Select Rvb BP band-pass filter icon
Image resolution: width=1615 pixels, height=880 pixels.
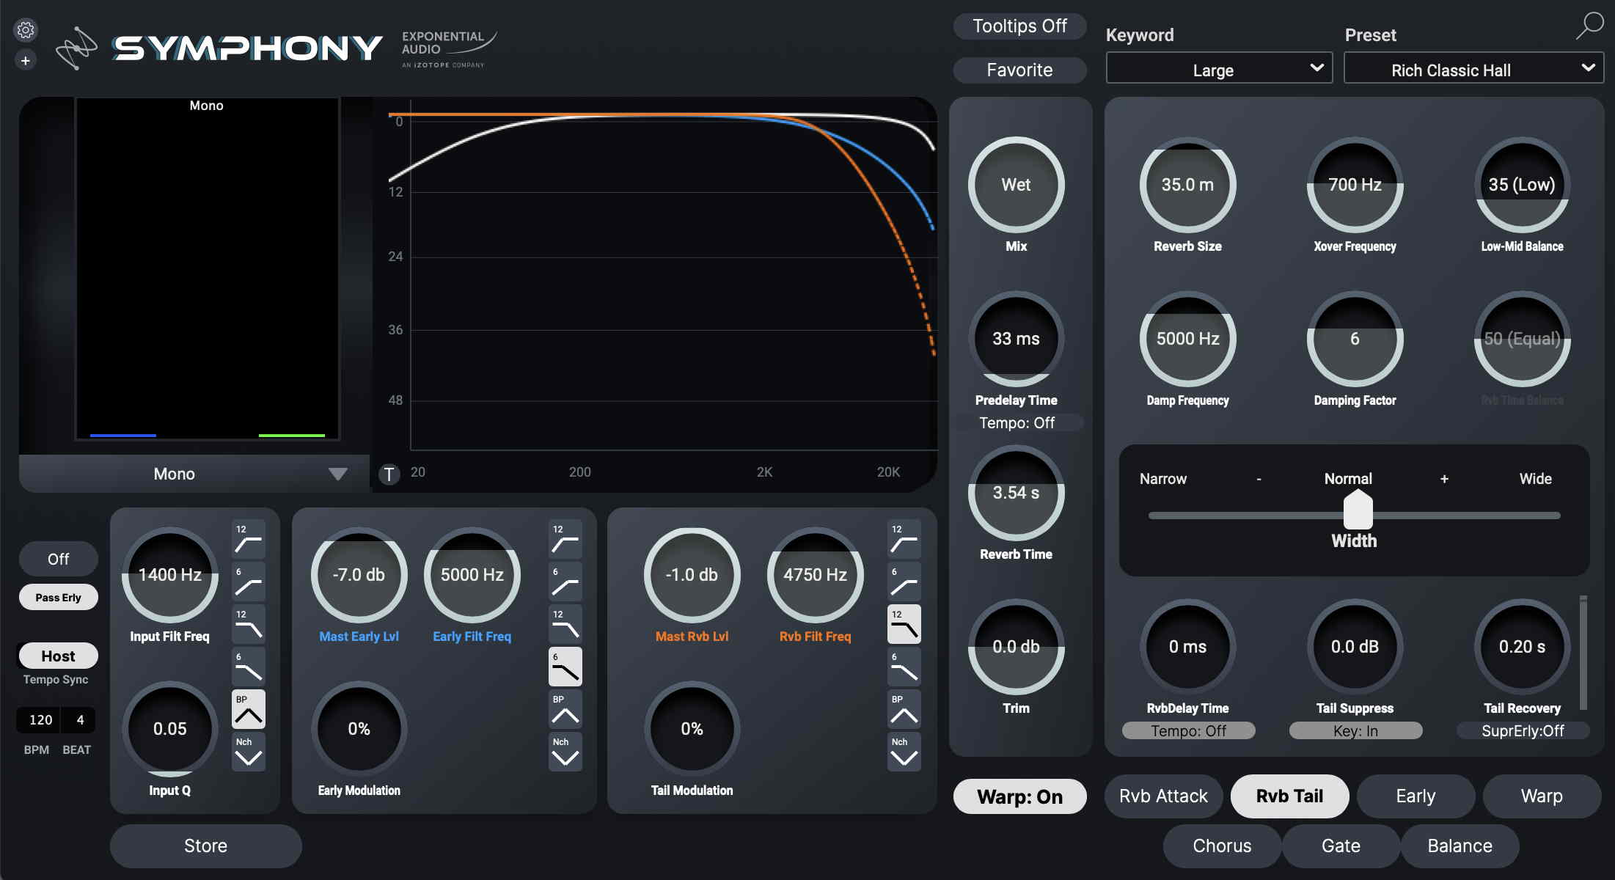(904, 709)
